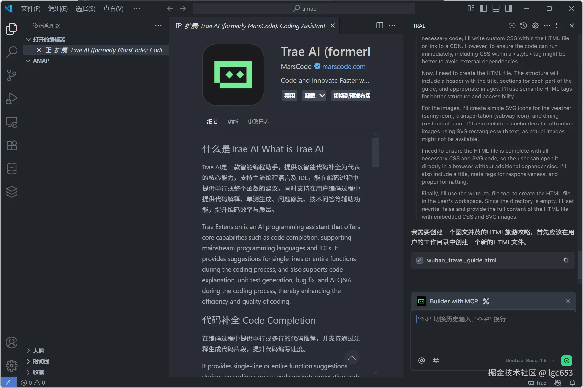Open the marscode.com link

pyautogui.click(x=344, y=67)
